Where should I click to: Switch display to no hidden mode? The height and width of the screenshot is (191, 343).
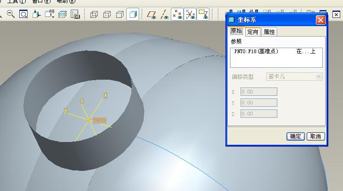(120, 14)
